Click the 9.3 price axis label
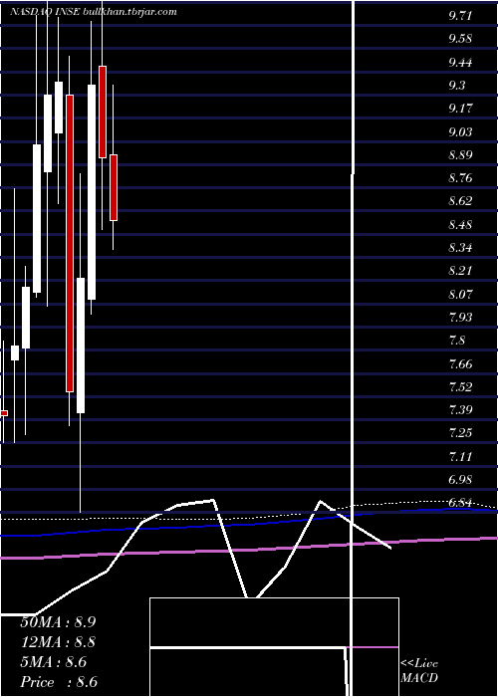The width and height of the screenshot is (498, 697). coord(456,85)
